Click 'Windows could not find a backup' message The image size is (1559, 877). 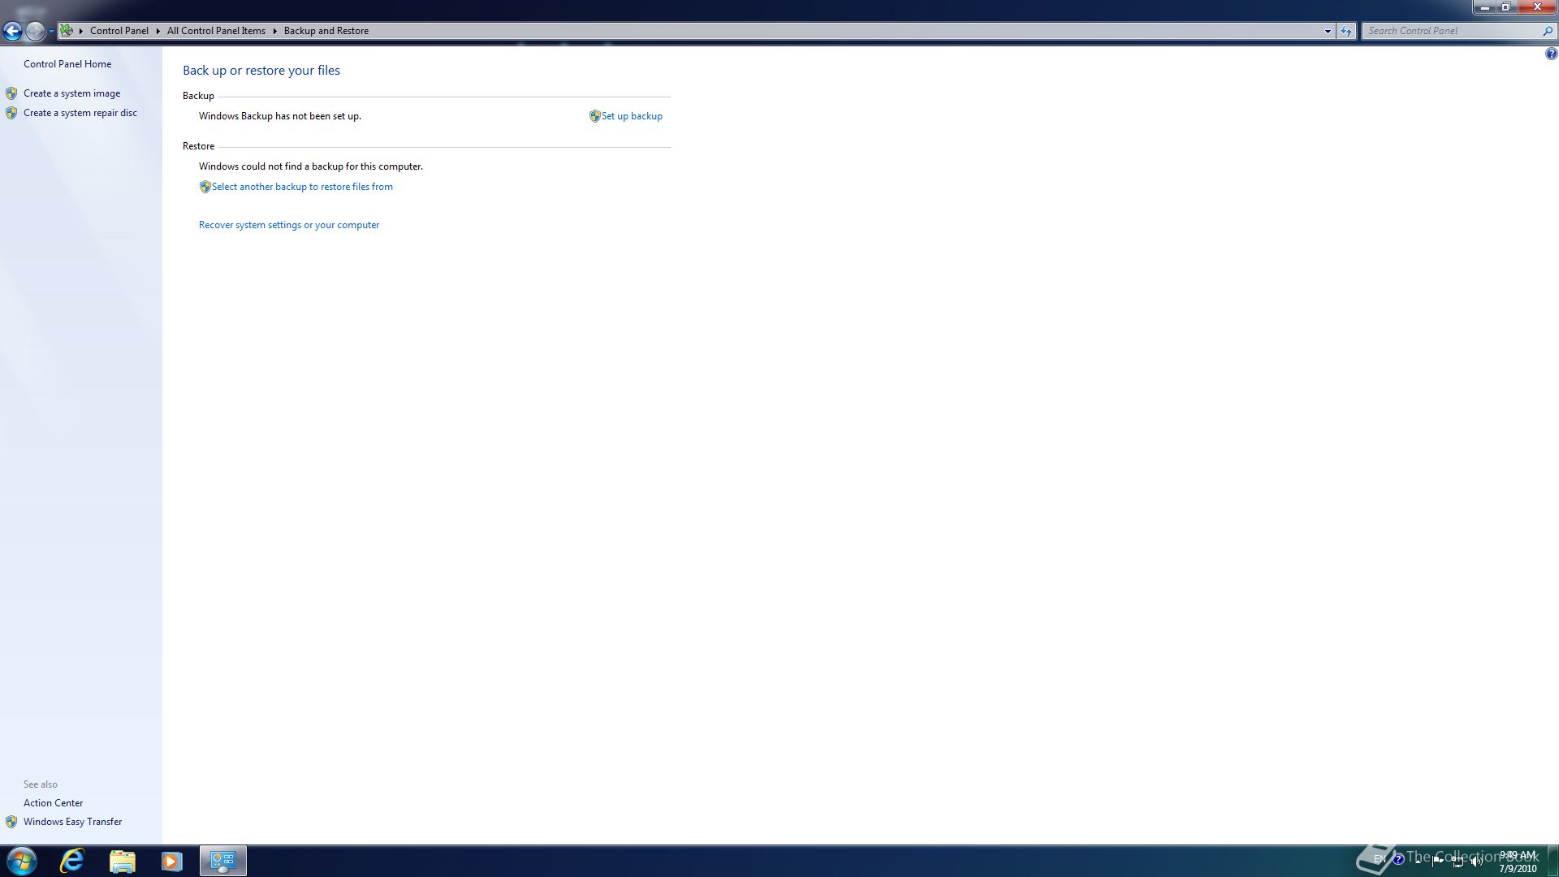[311, 166]
